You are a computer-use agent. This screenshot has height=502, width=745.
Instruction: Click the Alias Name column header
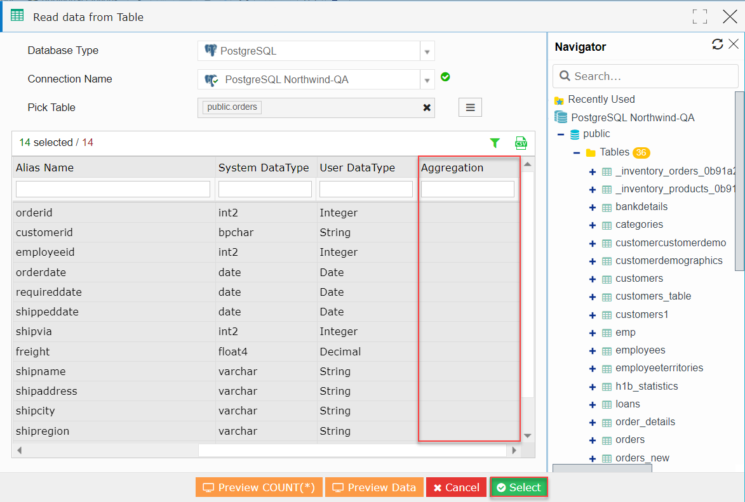[114, 168]
